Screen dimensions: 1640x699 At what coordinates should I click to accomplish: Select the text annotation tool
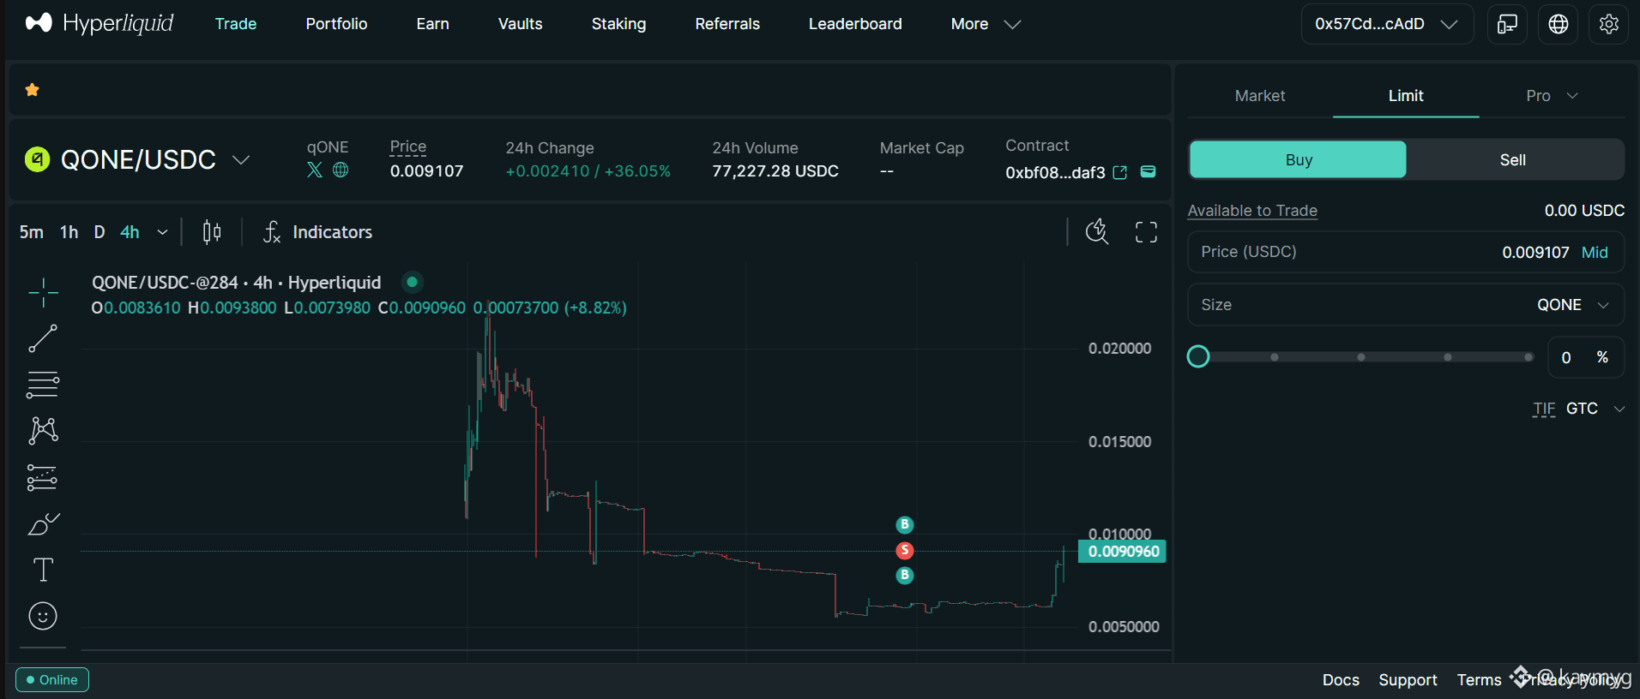(x=43, y=570)
